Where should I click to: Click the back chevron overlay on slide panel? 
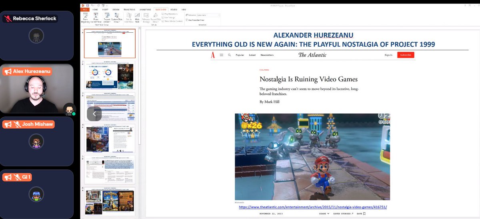[94, 114]
